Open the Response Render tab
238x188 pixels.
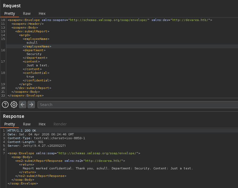click(x=60, y=124)
